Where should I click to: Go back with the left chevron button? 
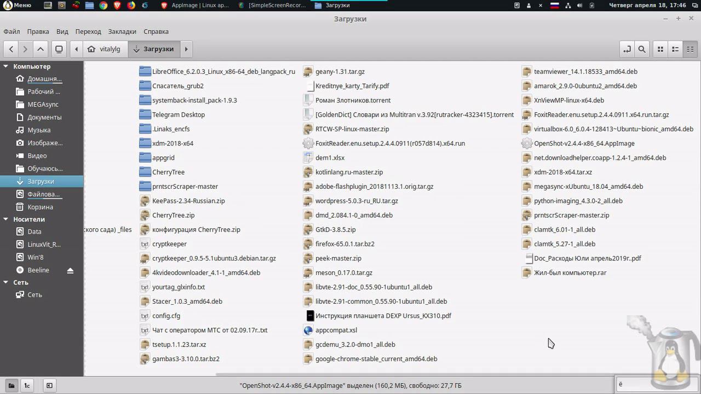(11, 49)
